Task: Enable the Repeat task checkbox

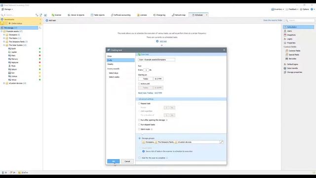Action: (x=139, y=103)
